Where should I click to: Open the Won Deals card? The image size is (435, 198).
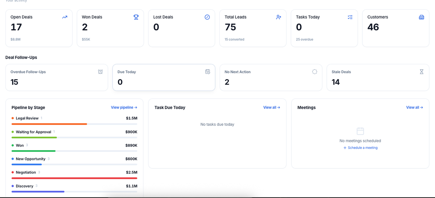(x=110, y=28)
